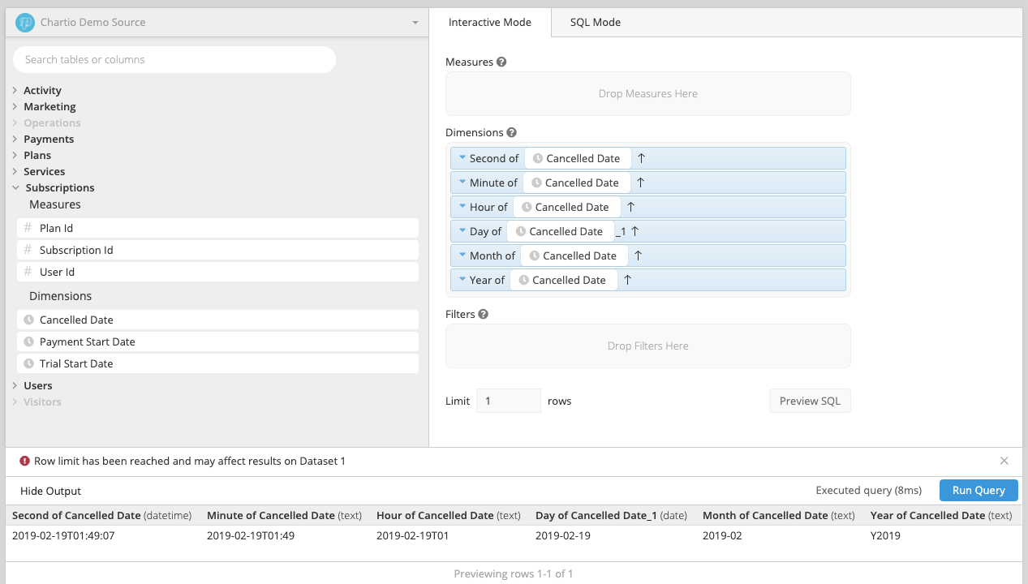This screenshot has width=1028, height=584.
Task: Toggle sort arrow on Day of row
Action: pos(634,231)
